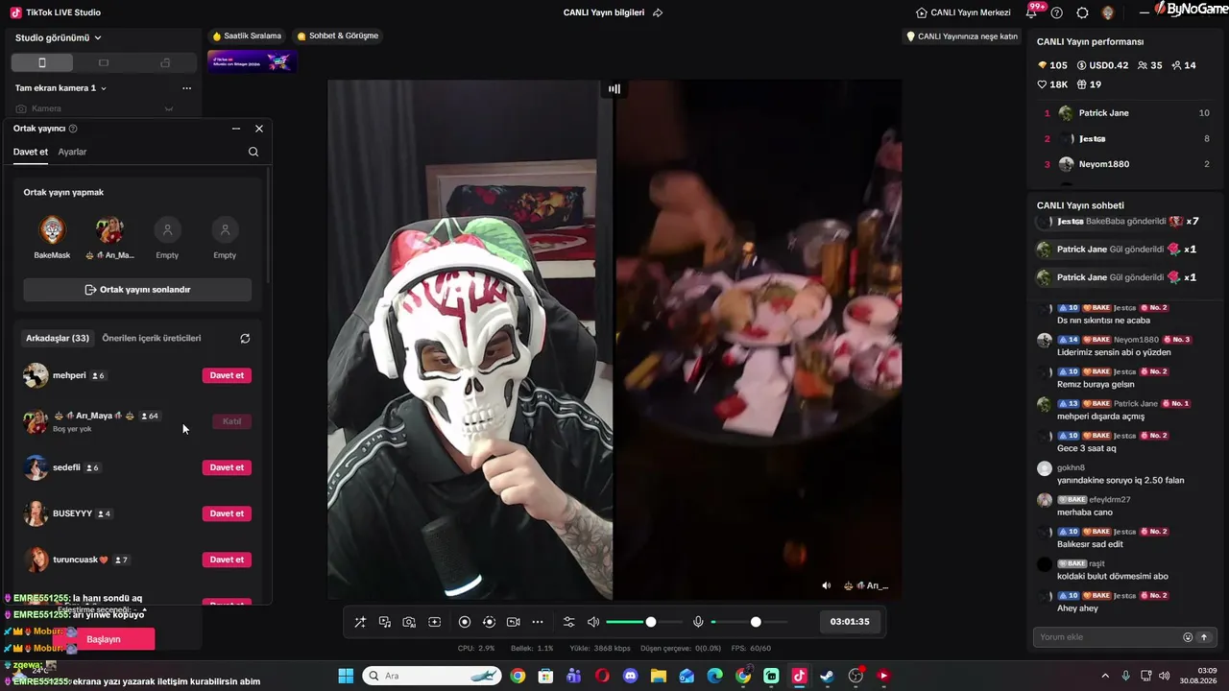Toggle Kamera source visibility

coord(169,108)
